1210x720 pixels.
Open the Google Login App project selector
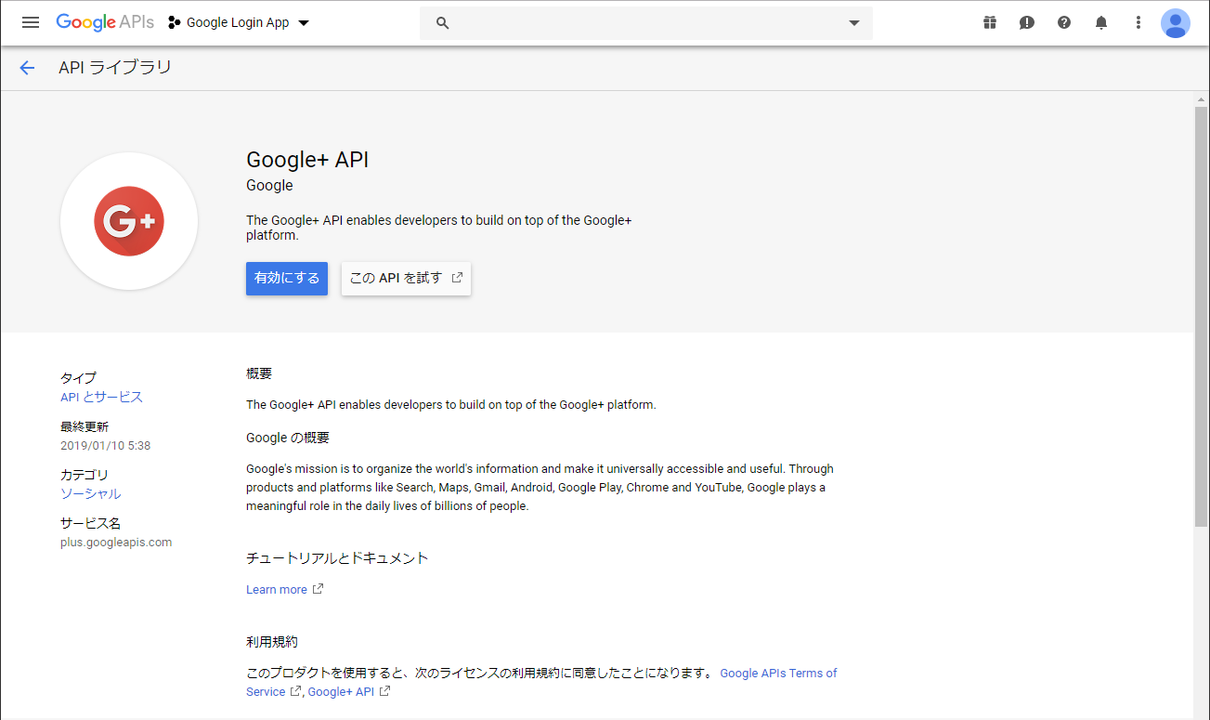[x=239, y=22]
